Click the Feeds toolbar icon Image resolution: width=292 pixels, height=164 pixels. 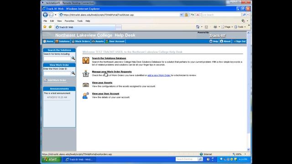tap(206, 27)
